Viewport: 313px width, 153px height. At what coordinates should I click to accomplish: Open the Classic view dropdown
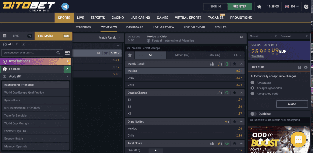[x=263, y=36]
